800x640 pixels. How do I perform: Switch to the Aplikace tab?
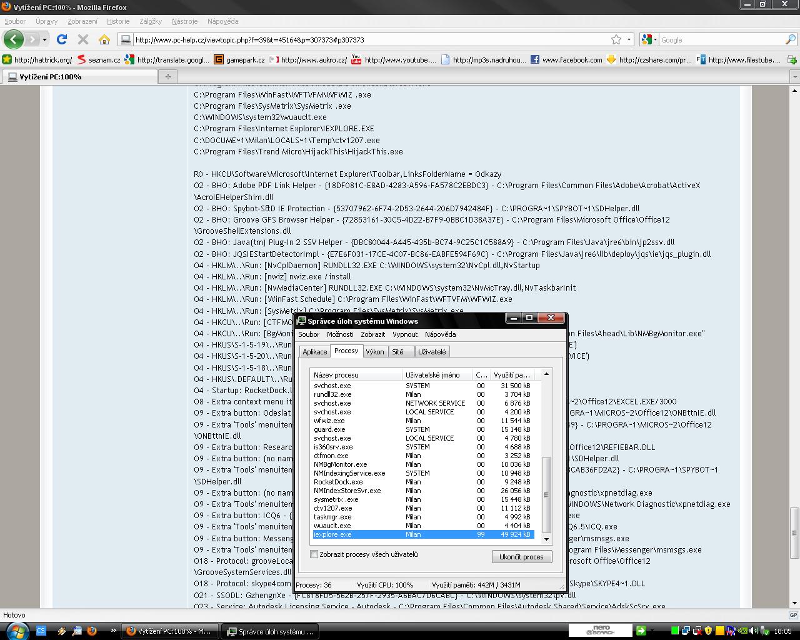pyautogui.click(x=315, y=352)
